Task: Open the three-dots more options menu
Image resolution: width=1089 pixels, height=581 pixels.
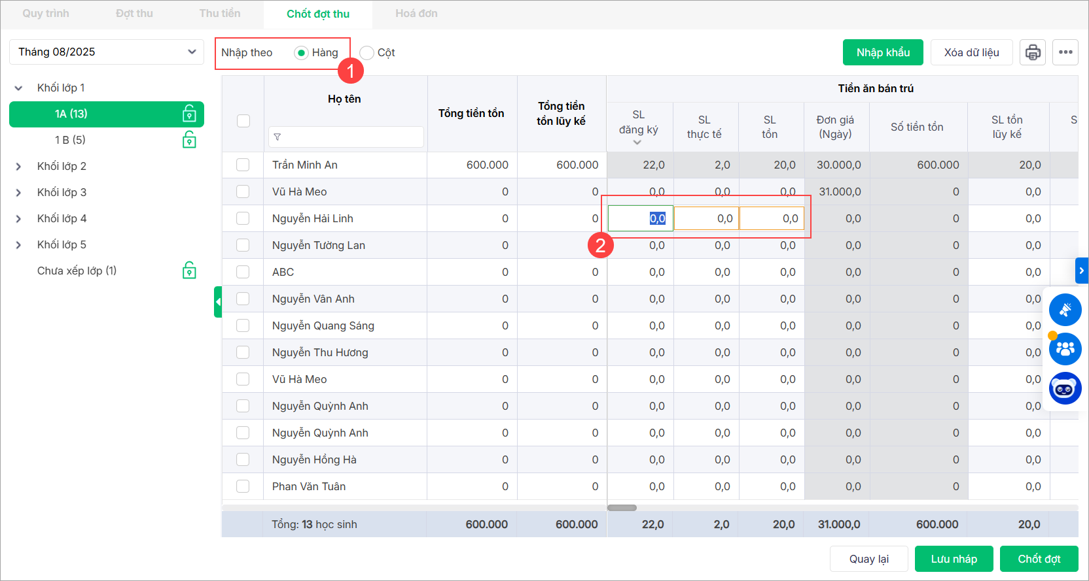Action: [x=1065, y=52]
